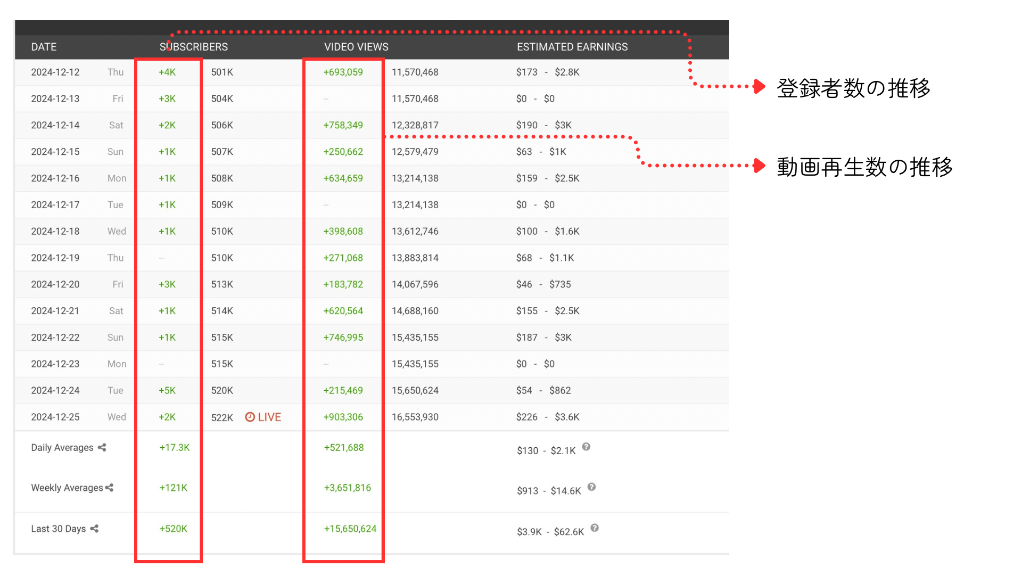This screenshot has height=575, width=1022.
Task: Click the LIVE subscriber count label
Action: point(269,417)
